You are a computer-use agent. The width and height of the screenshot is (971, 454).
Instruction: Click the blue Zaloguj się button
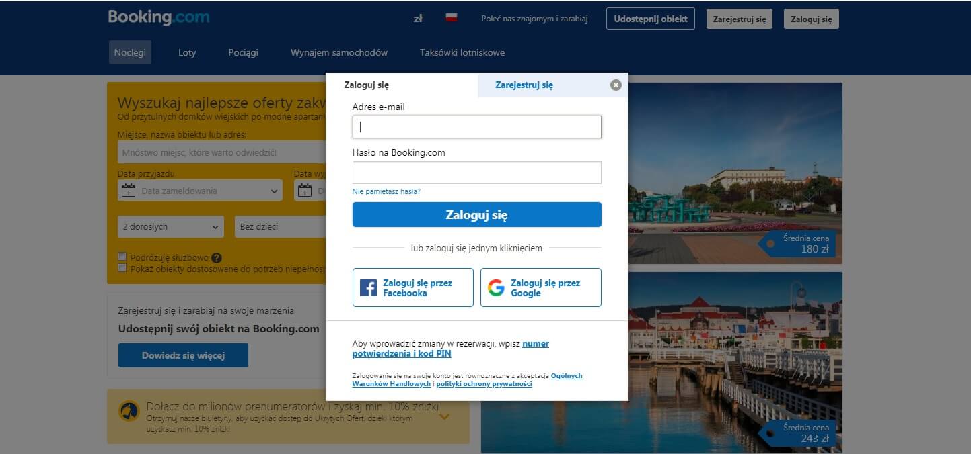click(476, 215)
